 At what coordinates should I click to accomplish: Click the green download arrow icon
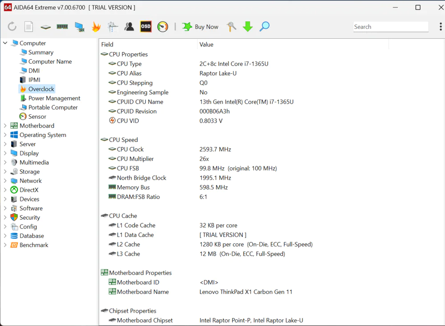(248, 27)
